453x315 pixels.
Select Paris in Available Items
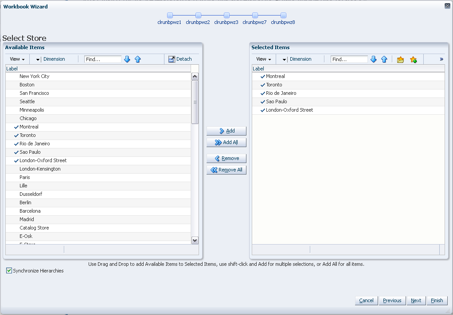[x=98, y=177]
